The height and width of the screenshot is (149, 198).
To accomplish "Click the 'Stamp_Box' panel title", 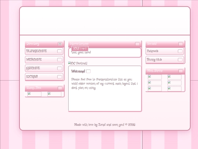I will click(x=34, y=88).
